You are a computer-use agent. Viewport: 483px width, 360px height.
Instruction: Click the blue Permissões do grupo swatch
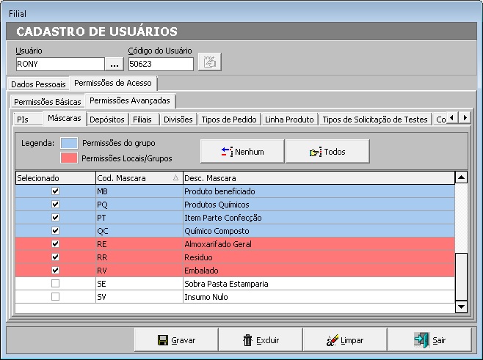(68, 143)
